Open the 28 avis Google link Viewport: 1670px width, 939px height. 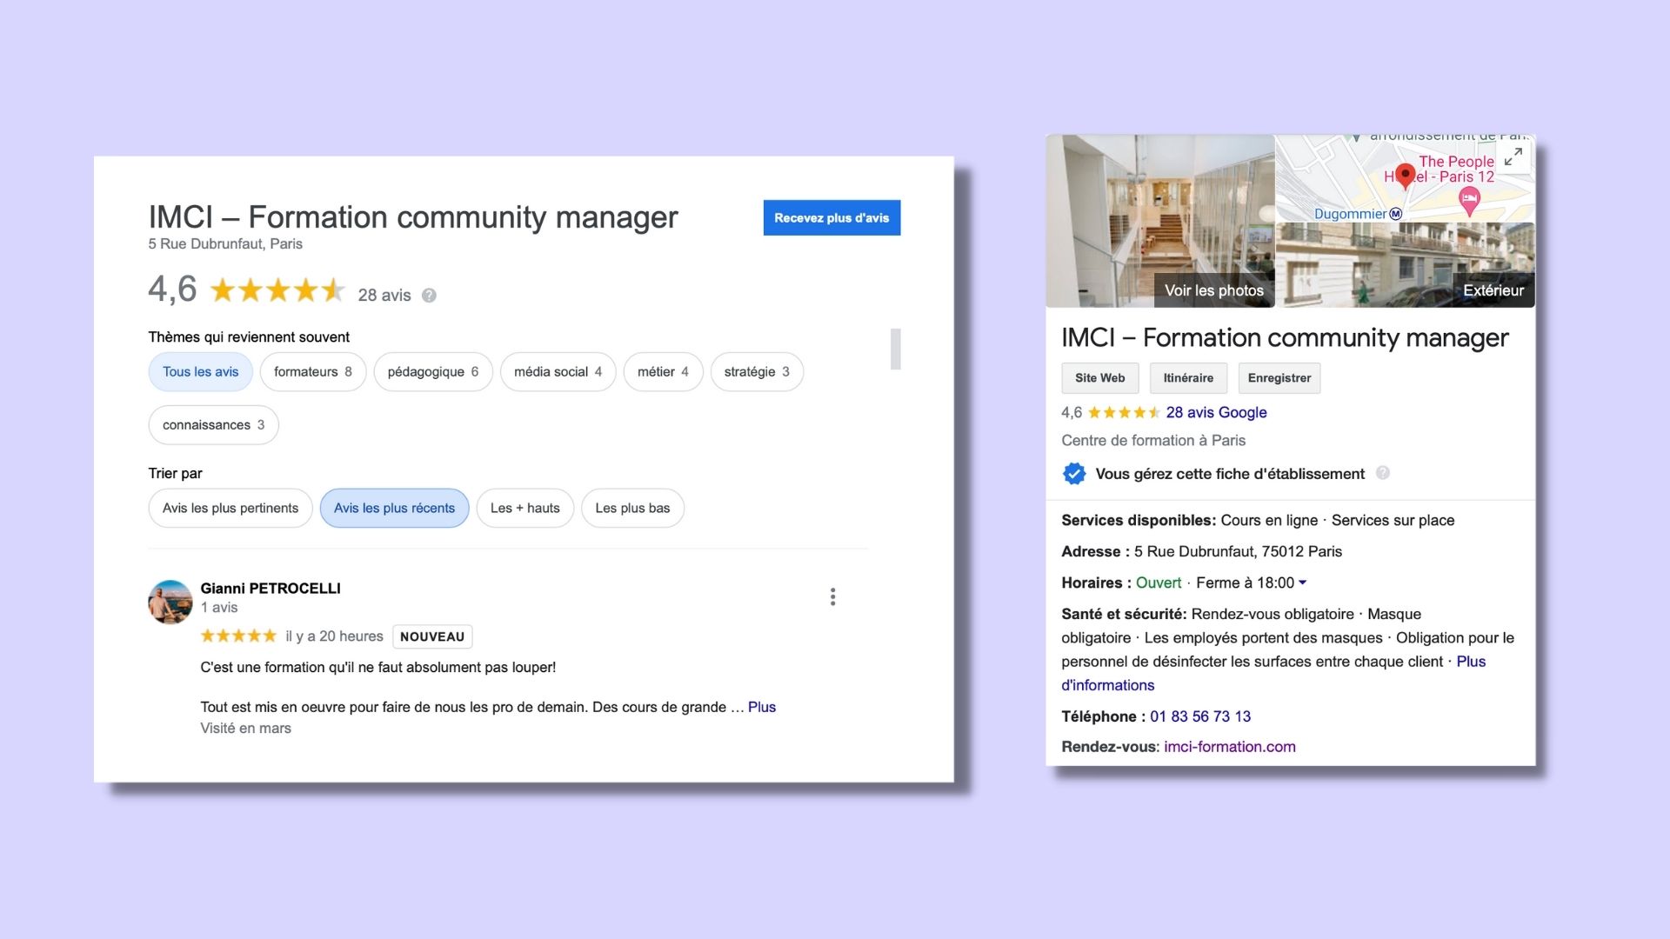coord(1216,413)
